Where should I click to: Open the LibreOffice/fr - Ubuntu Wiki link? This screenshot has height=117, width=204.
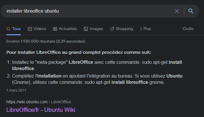coord(41,110)
